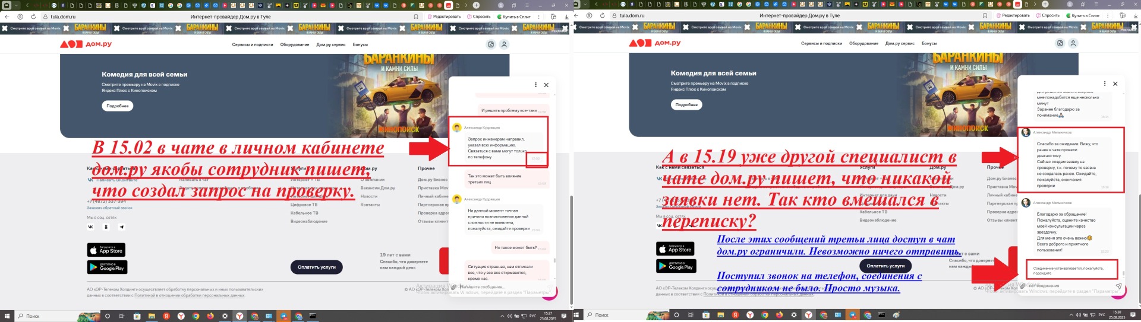The width and height of the screenshot is (1141, 322).
Task: Open Дом.ру сервис menu in left screenshot
Action: (x=331, y=44)
